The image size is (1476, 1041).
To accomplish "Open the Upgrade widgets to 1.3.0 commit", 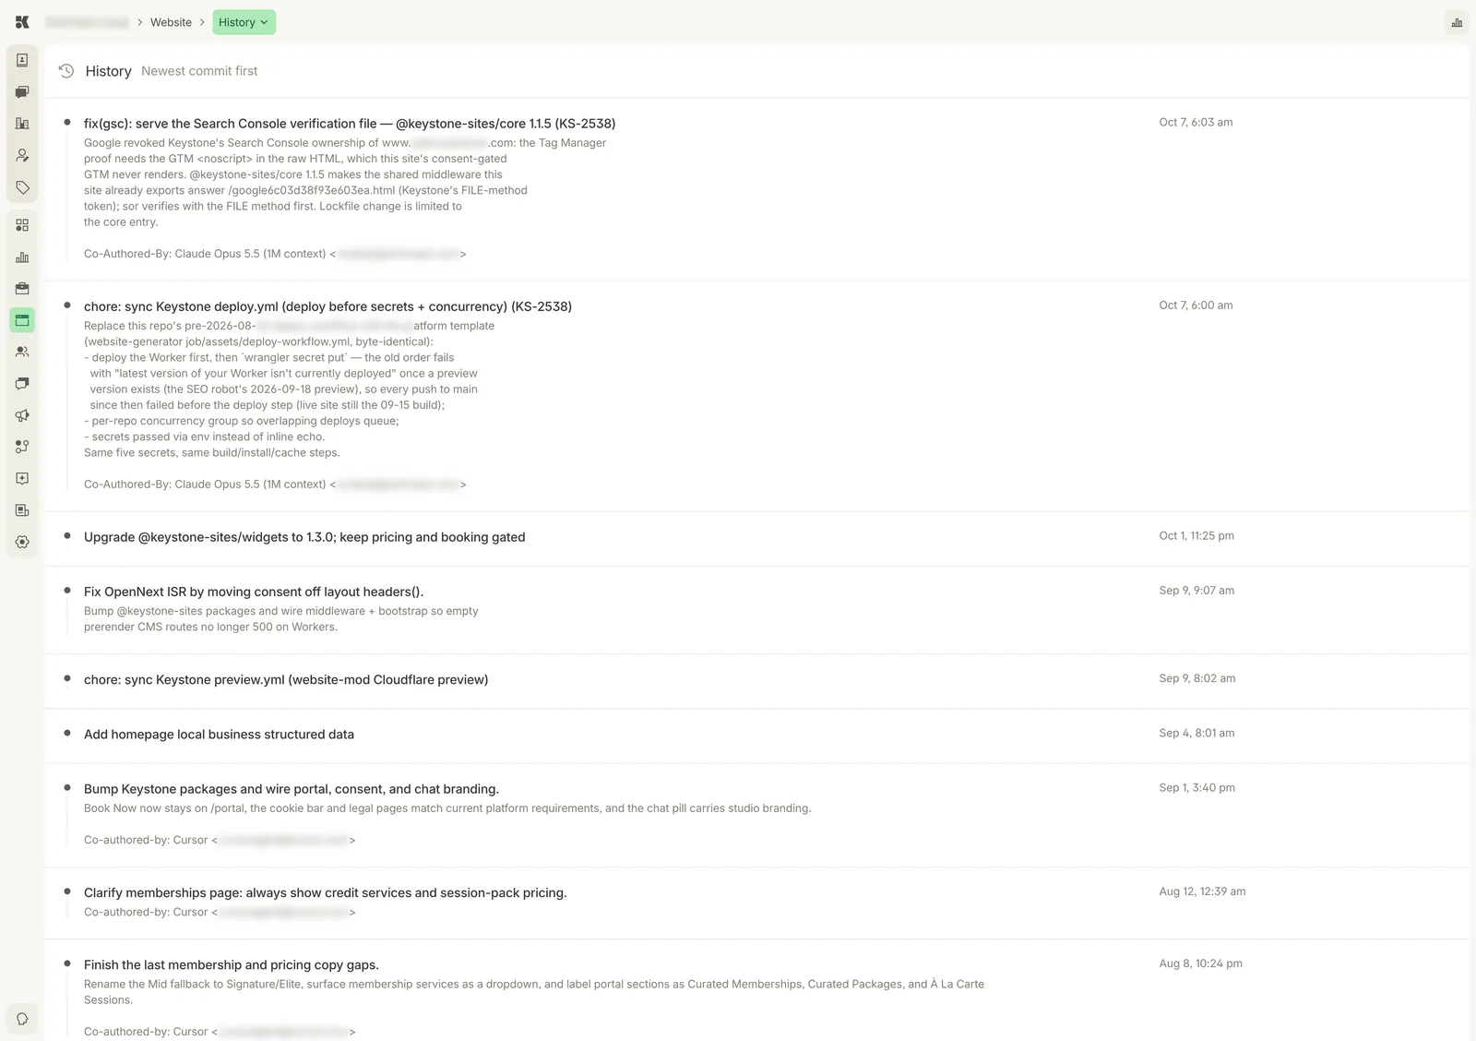I will point(304,537).
